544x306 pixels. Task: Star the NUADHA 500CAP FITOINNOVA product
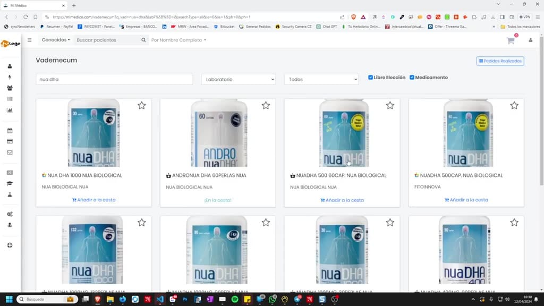pyautogui.click(x=514, y=106)
